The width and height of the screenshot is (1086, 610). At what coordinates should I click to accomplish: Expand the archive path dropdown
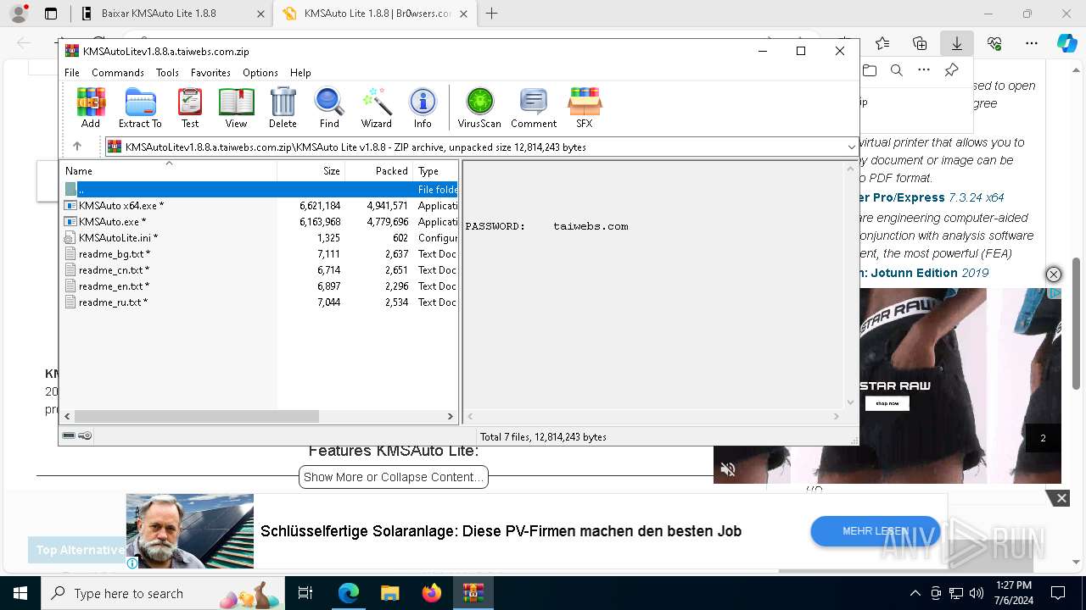pos(851,147)
